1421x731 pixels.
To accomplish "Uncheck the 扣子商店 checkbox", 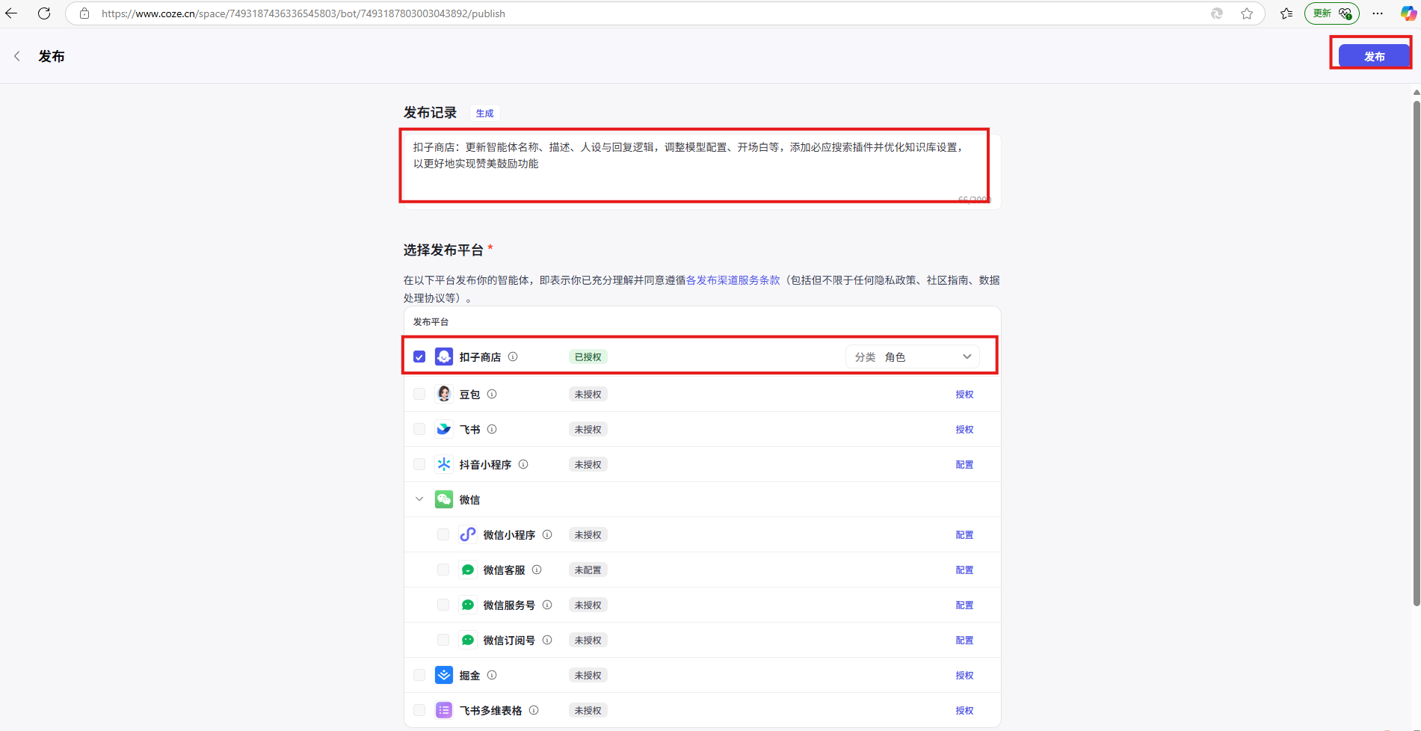I will [x=419, y=357].
